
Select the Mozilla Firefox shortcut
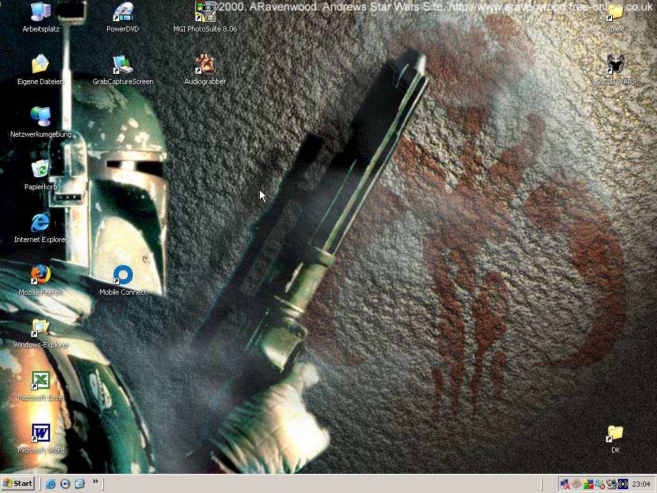pyautogui.click(x=40, y=275)
